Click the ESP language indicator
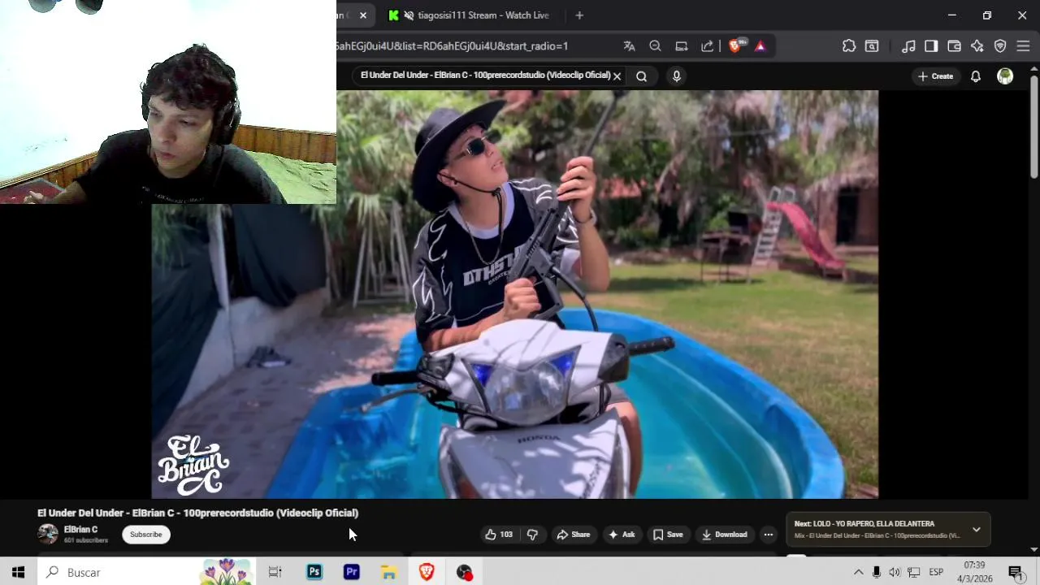The image size is (1040, 585). click(x=936, y=573)
